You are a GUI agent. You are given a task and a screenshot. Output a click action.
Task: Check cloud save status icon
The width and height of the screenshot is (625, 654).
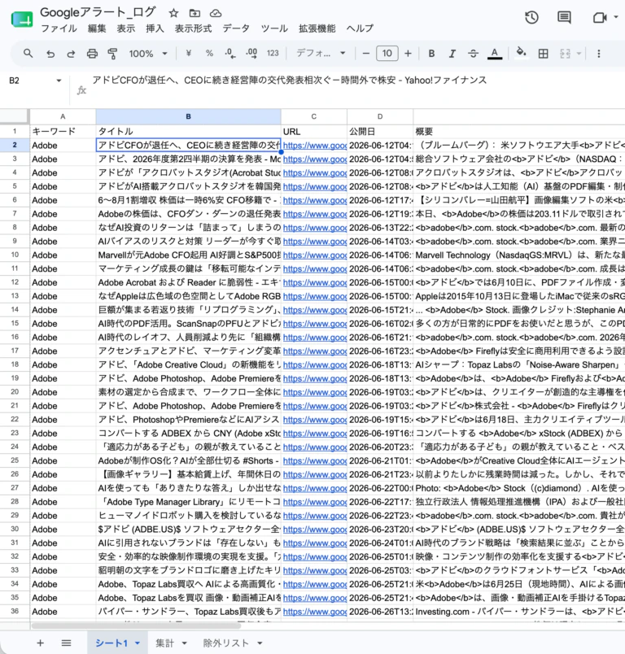pos(216,13)
